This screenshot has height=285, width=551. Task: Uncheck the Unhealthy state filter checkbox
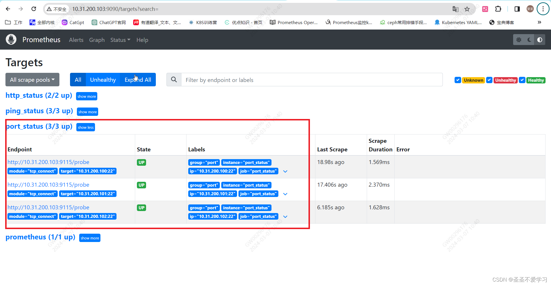click(489, 80)
